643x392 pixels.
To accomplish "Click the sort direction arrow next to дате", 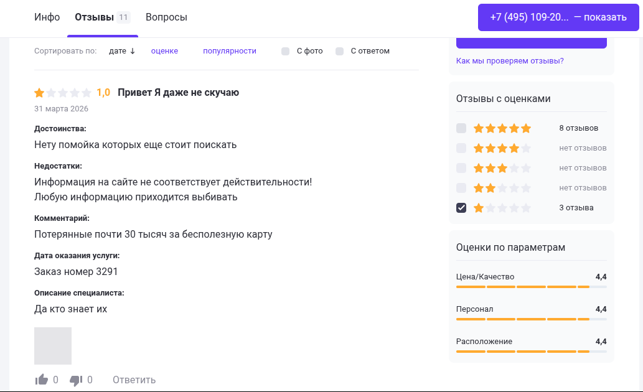I will click(133, 51).
